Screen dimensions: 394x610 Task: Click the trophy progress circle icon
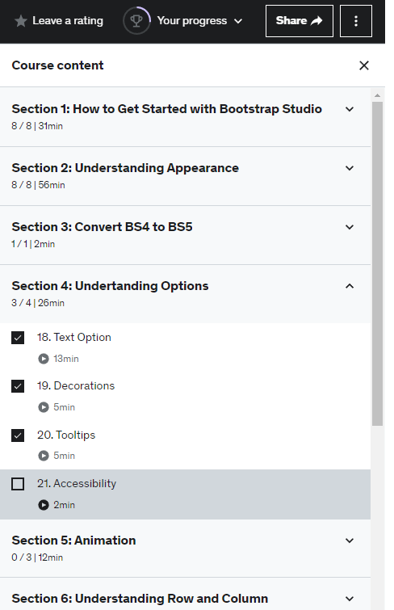(x=136, y=21)
